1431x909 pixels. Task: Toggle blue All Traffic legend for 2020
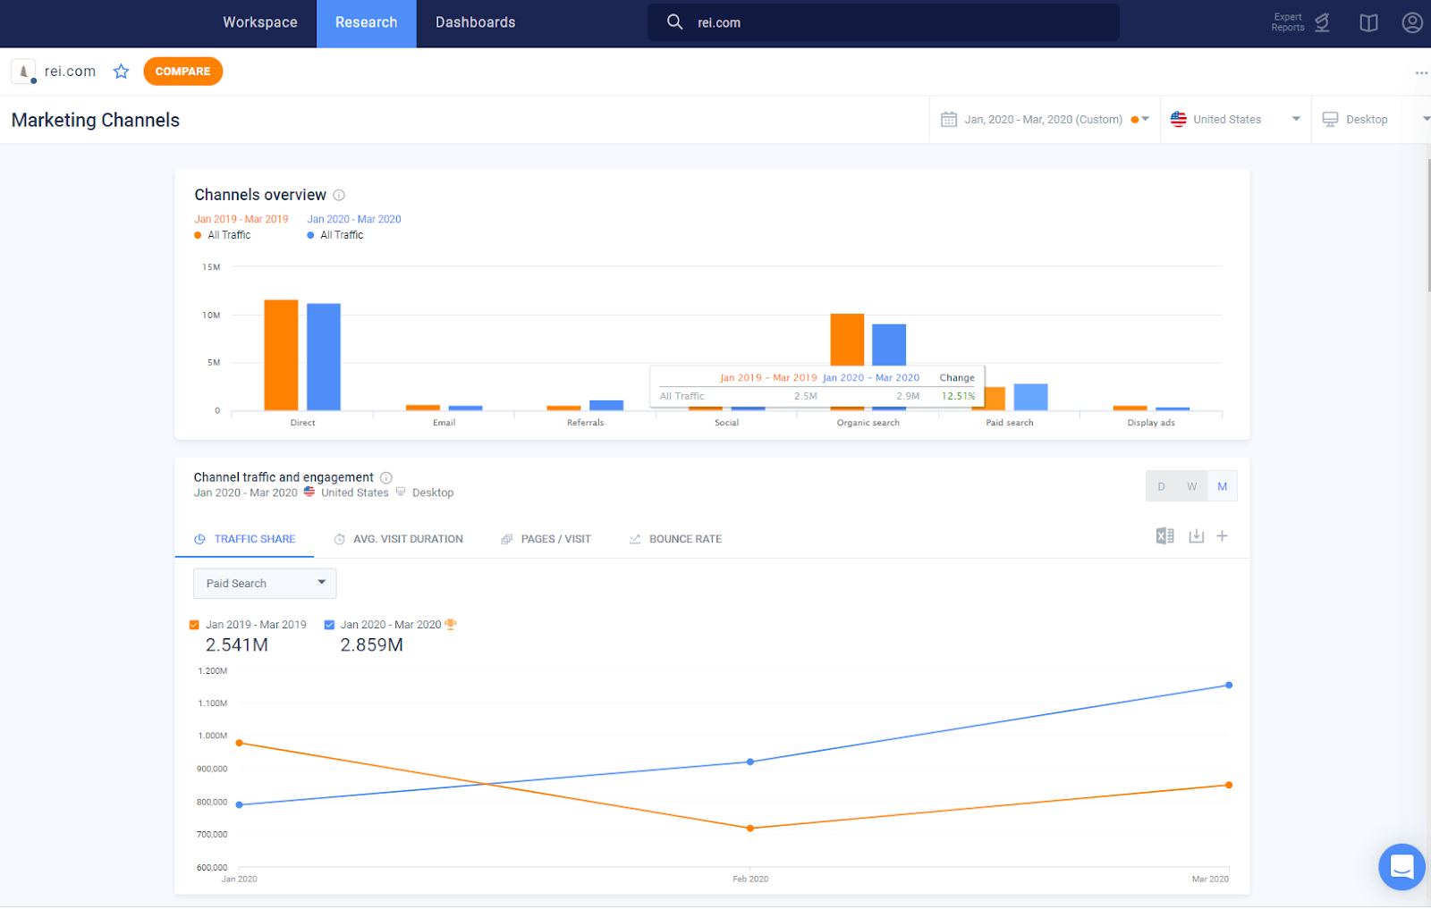[x=335, y=235]
